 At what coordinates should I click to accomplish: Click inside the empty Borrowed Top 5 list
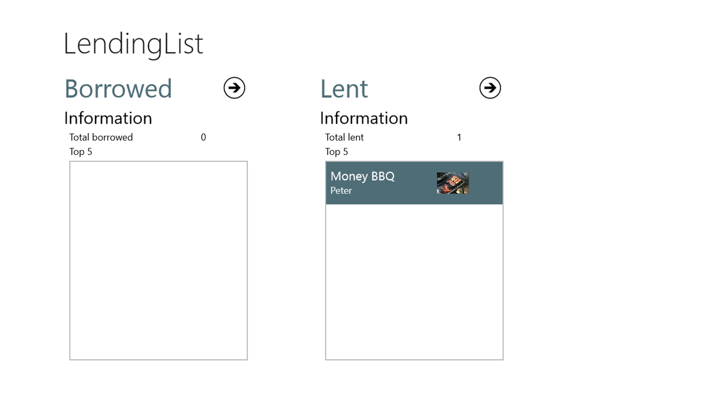tap(158, 260)
